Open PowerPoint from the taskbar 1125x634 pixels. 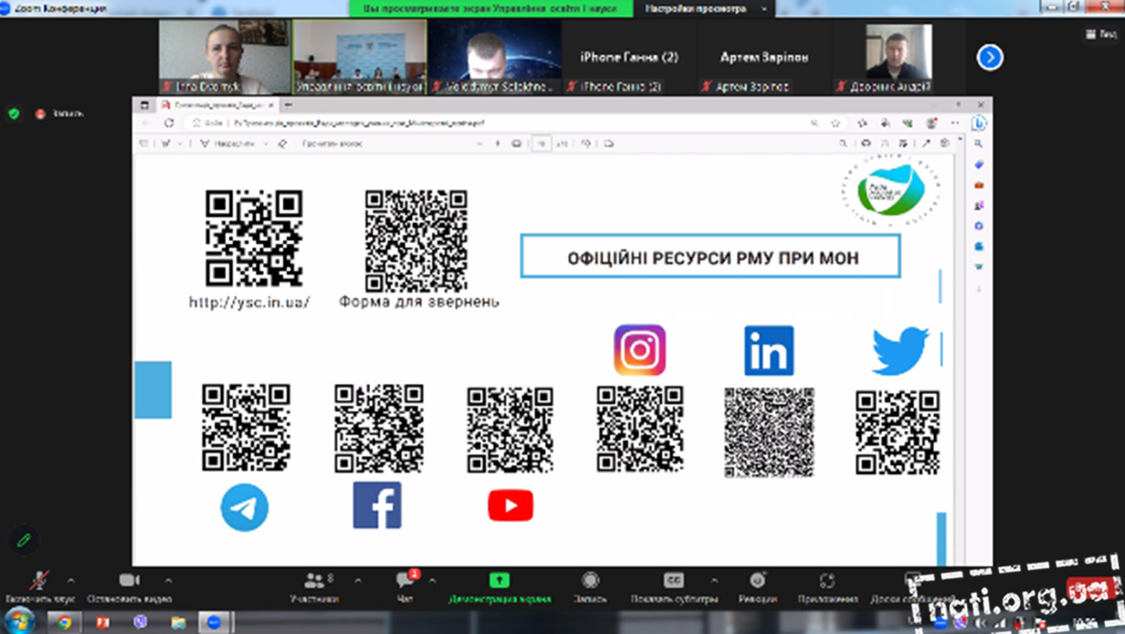tap(102, 622)
